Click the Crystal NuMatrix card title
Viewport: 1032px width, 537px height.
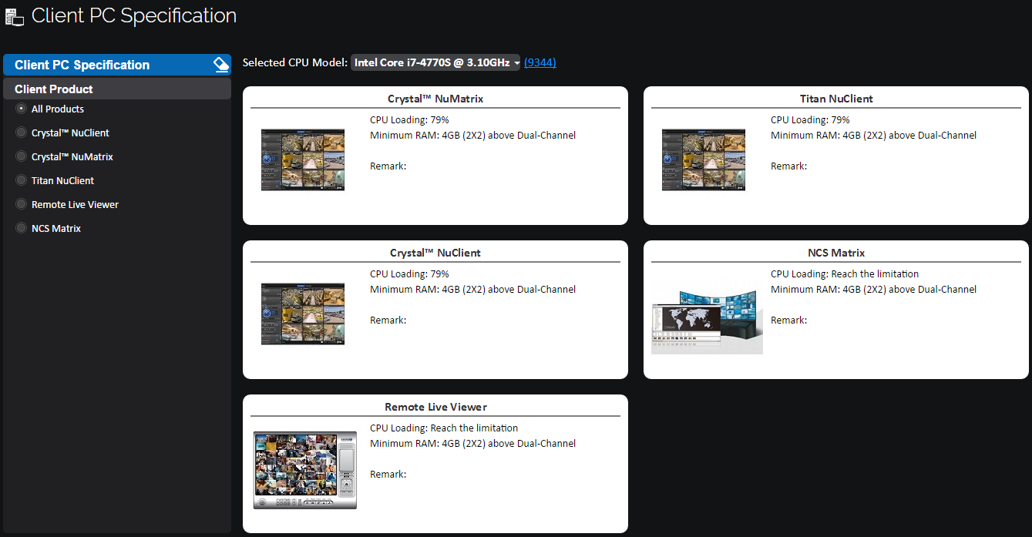(x=435, y=99)
